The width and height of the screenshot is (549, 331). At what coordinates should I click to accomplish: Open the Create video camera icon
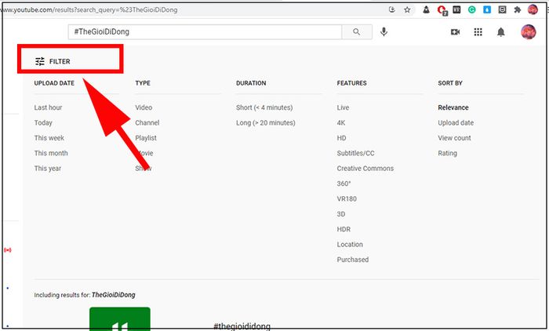[x=455, y=32]
